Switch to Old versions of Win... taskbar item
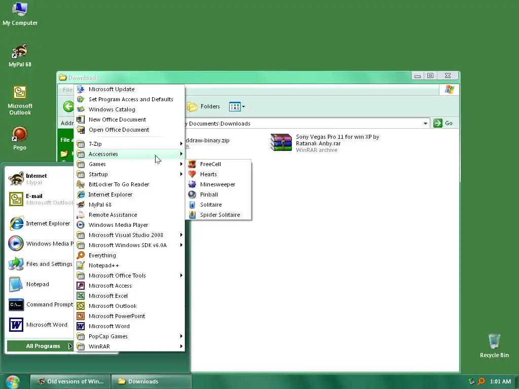 point(70,381)
